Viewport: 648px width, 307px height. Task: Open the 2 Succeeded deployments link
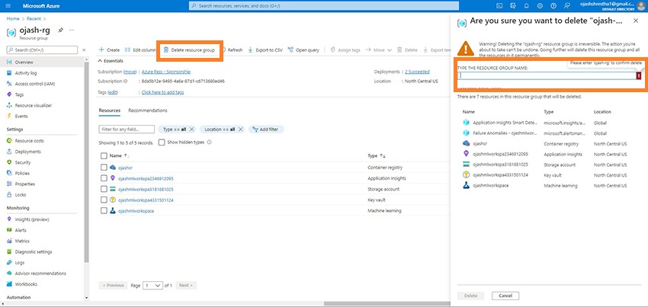point(417,72)
